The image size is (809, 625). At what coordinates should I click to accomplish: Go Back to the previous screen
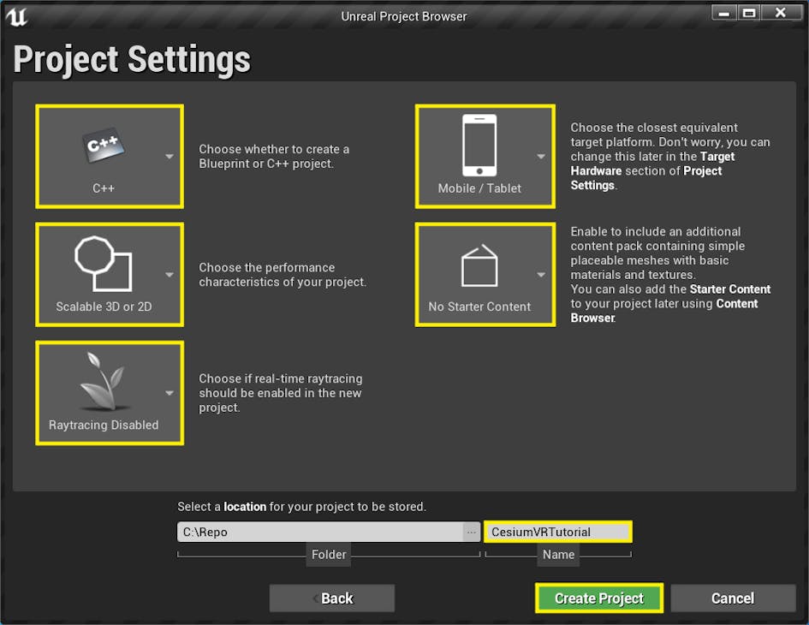[332, 598]
